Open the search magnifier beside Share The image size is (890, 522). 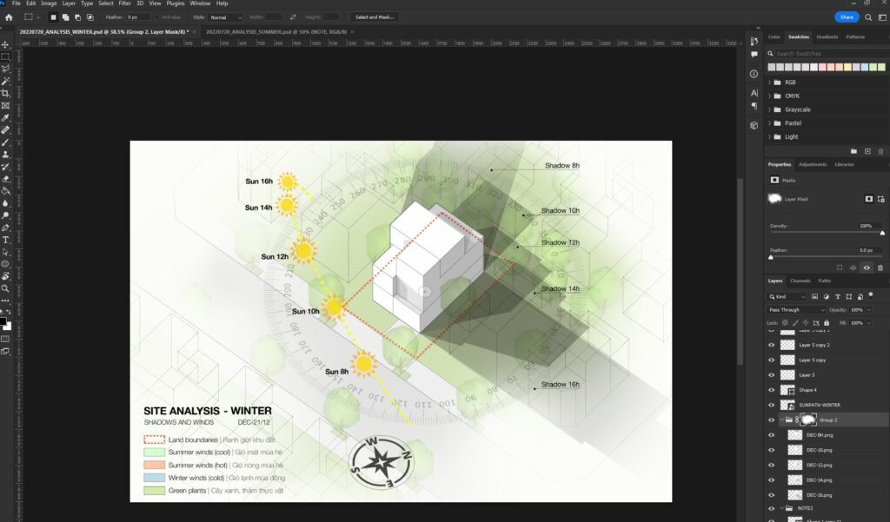pos(867,17)
